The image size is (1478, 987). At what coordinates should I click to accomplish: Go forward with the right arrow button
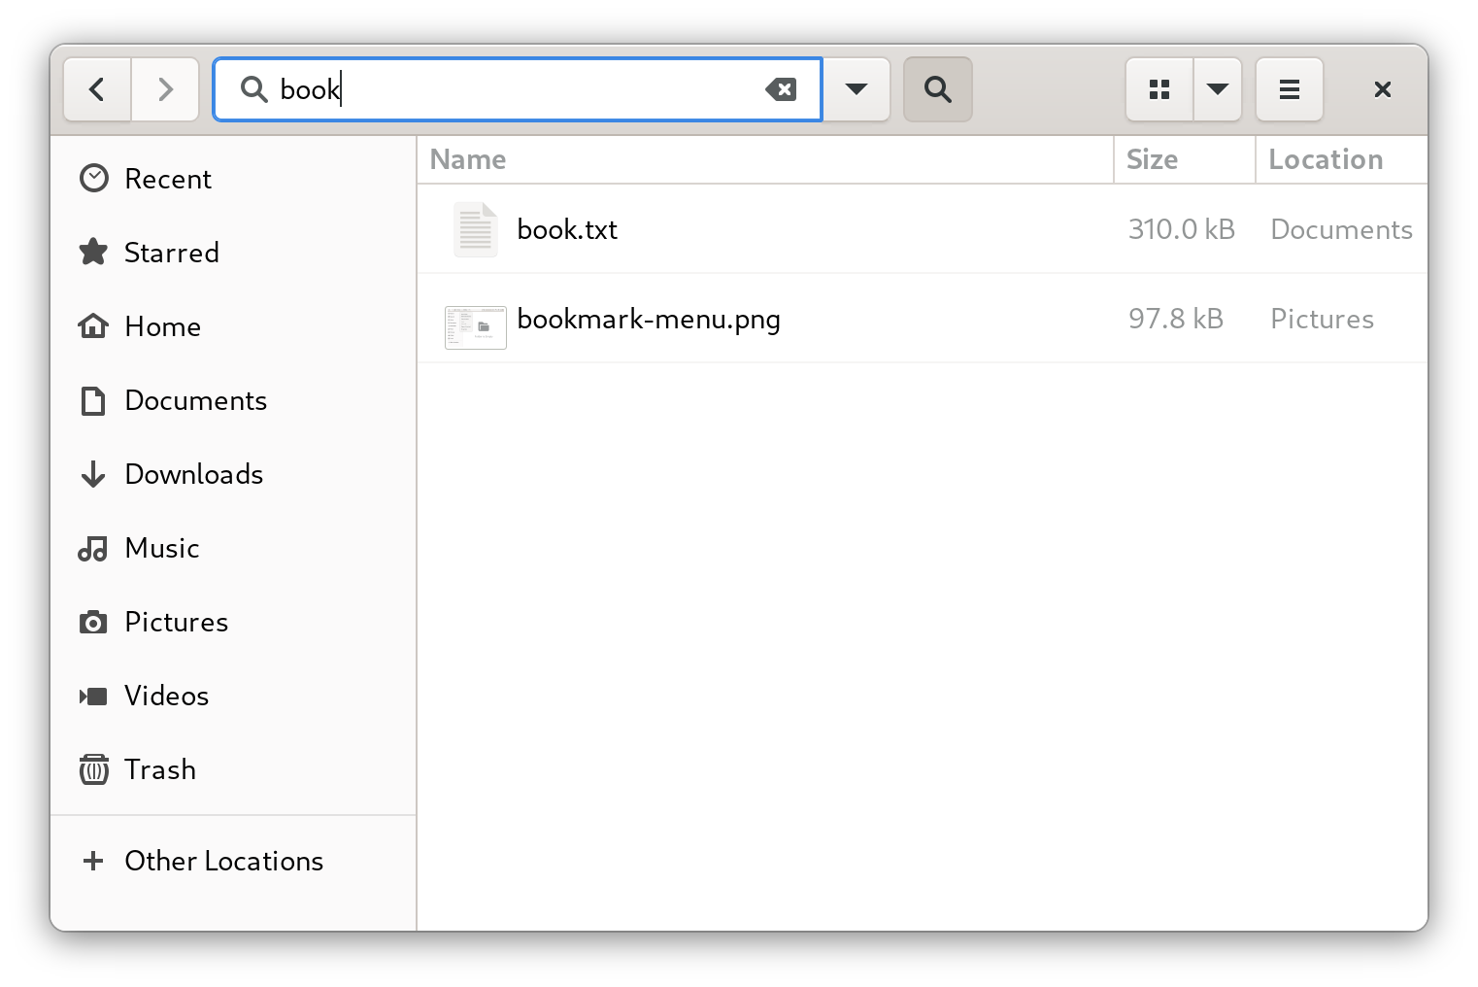pos(165,89)
